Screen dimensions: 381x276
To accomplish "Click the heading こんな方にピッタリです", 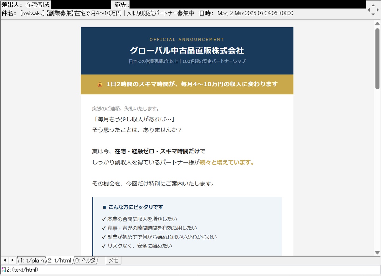I will [136, 207].
